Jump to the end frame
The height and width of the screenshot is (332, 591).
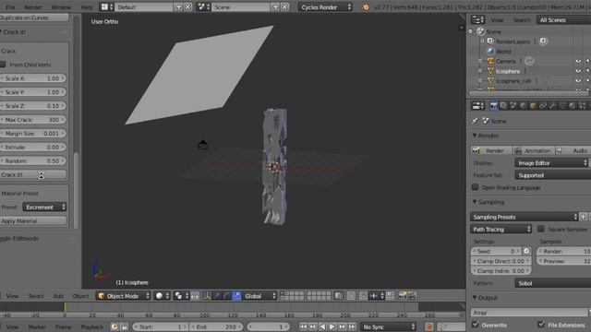point(352,326)
